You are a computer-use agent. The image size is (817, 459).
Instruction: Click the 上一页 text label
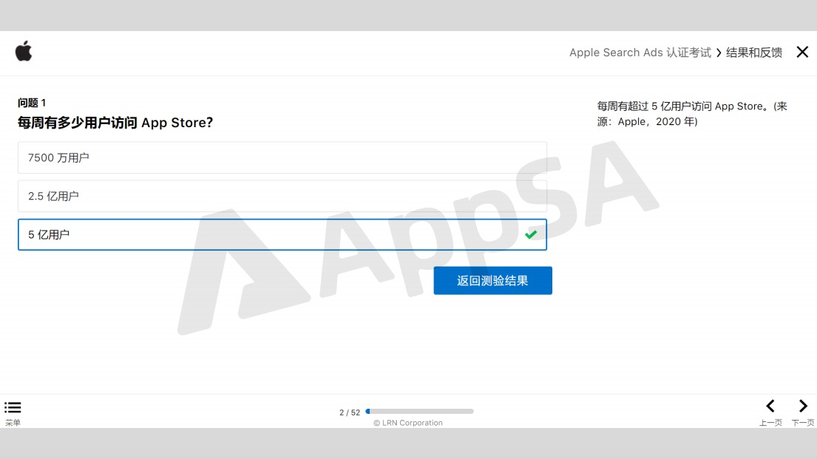(x=770, y=423)
